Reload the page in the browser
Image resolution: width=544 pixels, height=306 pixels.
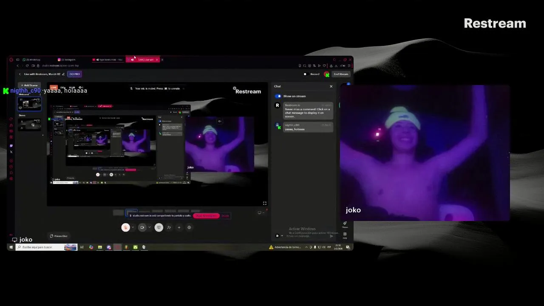pyautogui.click(x=27, y=65)
